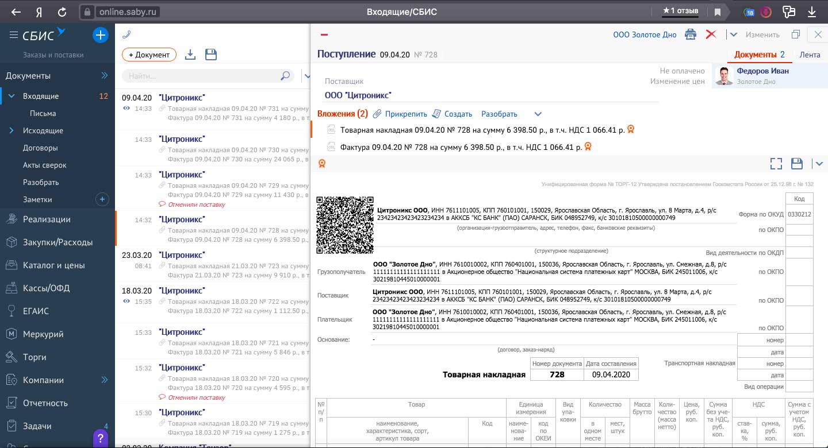Open the pop-out window icon
The height and width of the screenshot is (448, 828).
pos(796,34)
